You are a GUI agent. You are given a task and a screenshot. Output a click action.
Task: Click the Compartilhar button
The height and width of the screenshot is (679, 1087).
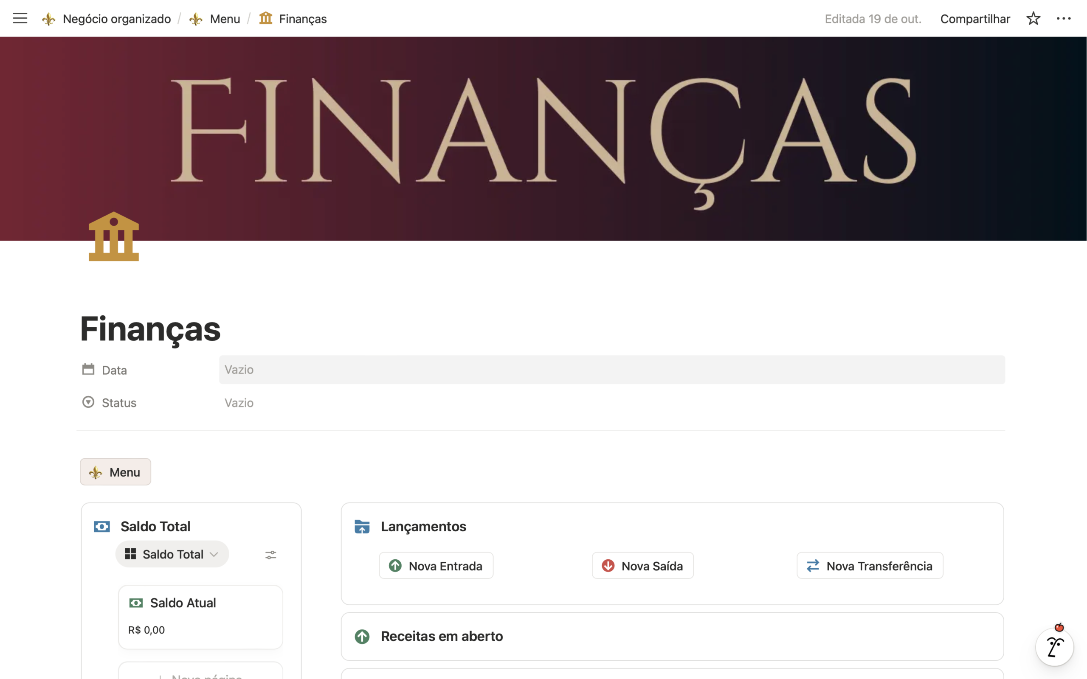pos(975,19)
